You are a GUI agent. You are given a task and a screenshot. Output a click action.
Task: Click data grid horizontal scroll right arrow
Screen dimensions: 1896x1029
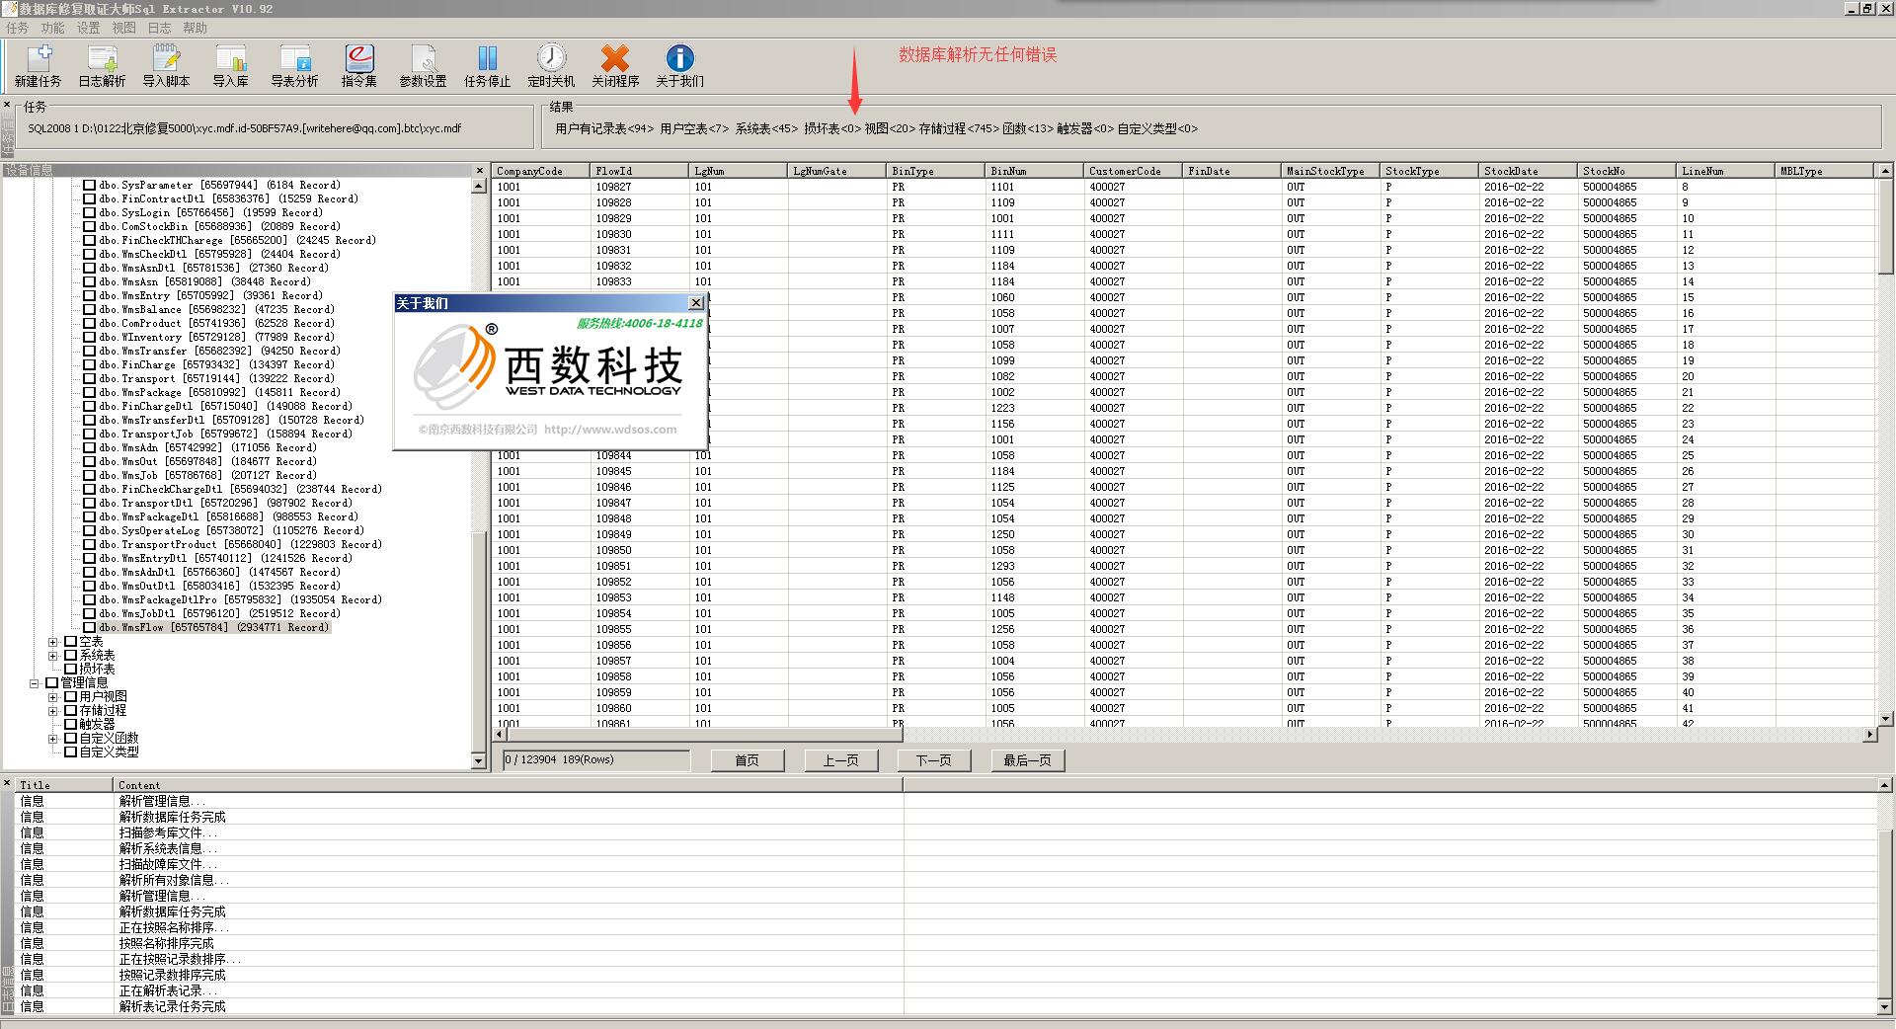pyautogui.click(x=1869, y=735)
